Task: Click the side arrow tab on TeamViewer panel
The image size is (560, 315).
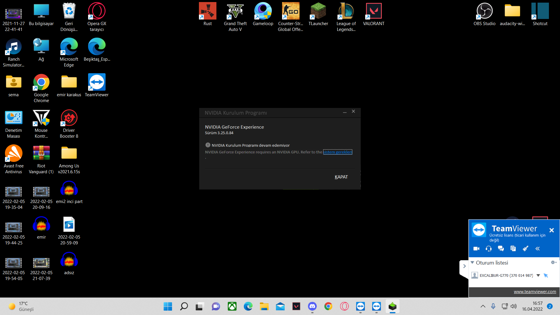Action: (464, 266)
